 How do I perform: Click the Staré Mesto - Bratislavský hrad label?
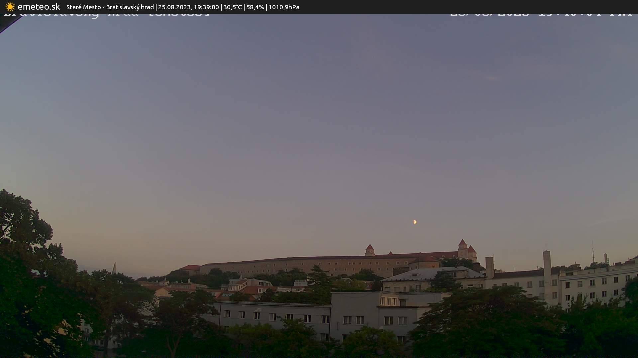point(110,7)
